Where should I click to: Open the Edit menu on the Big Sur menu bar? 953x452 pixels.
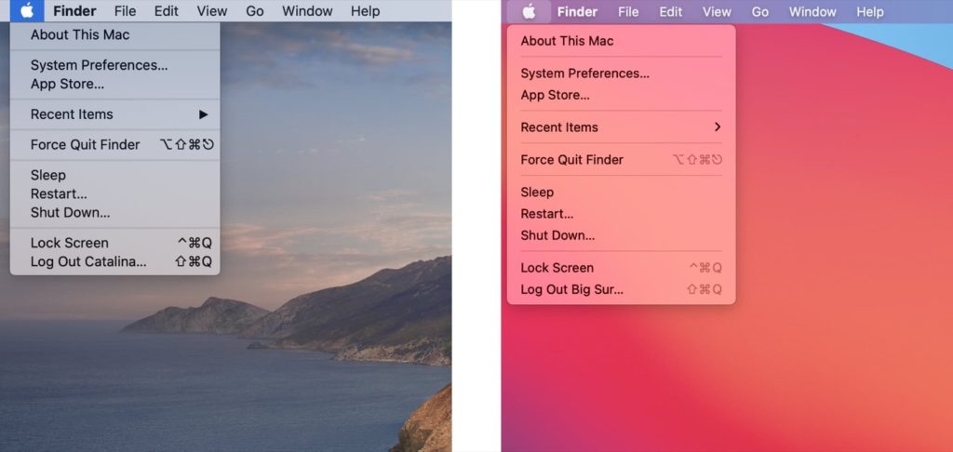coord(670,12)
